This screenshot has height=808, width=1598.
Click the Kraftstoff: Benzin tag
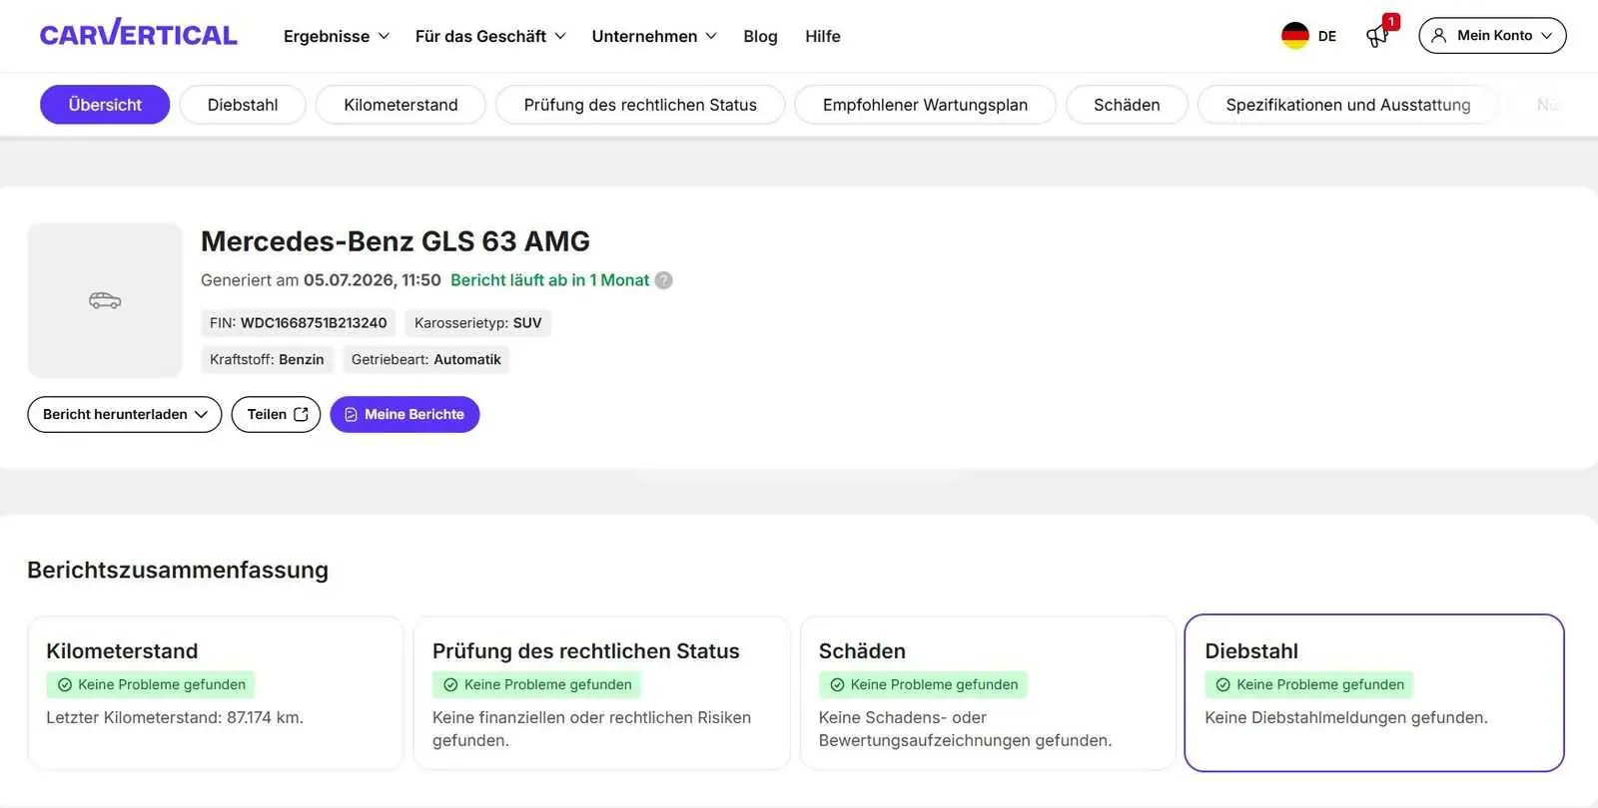click(267, 360)
